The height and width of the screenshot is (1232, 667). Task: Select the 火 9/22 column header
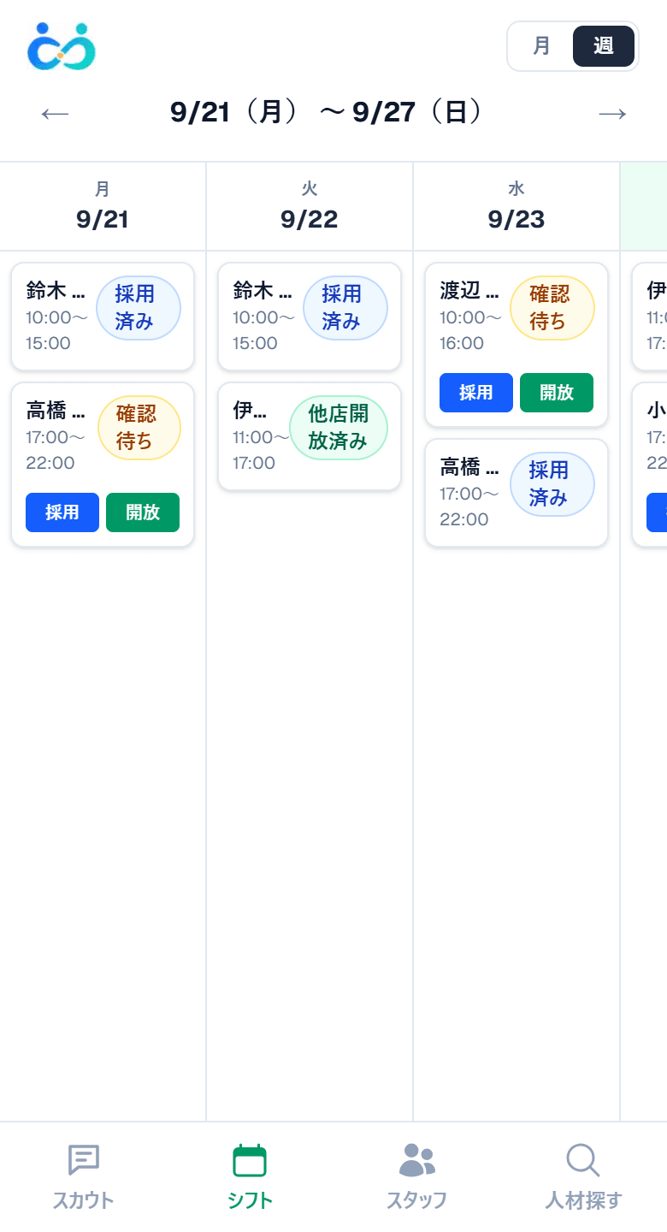(x=310, y=206)
